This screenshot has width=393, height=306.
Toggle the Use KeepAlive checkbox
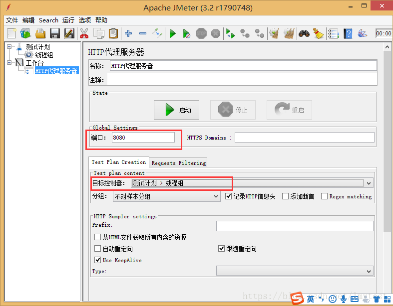pyautogui.click(x=97, y=260)
